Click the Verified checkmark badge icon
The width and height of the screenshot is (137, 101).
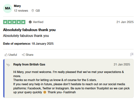coord(30,22)
